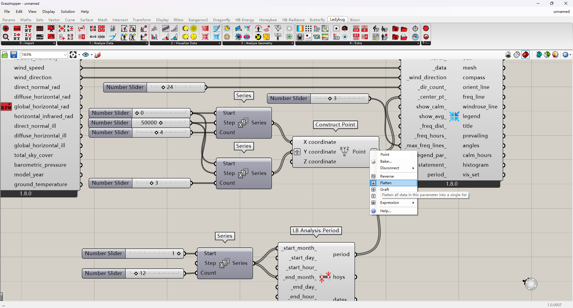Viewport: 573px width, 308px height.
Task: Choose Help... from the context menu
Action: [393, 211]
